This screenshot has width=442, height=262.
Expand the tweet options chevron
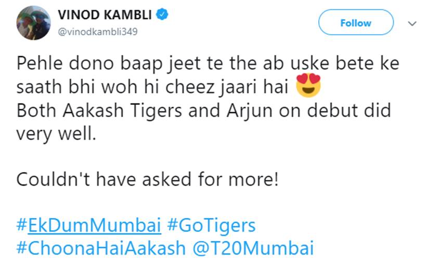click(412, 23)
